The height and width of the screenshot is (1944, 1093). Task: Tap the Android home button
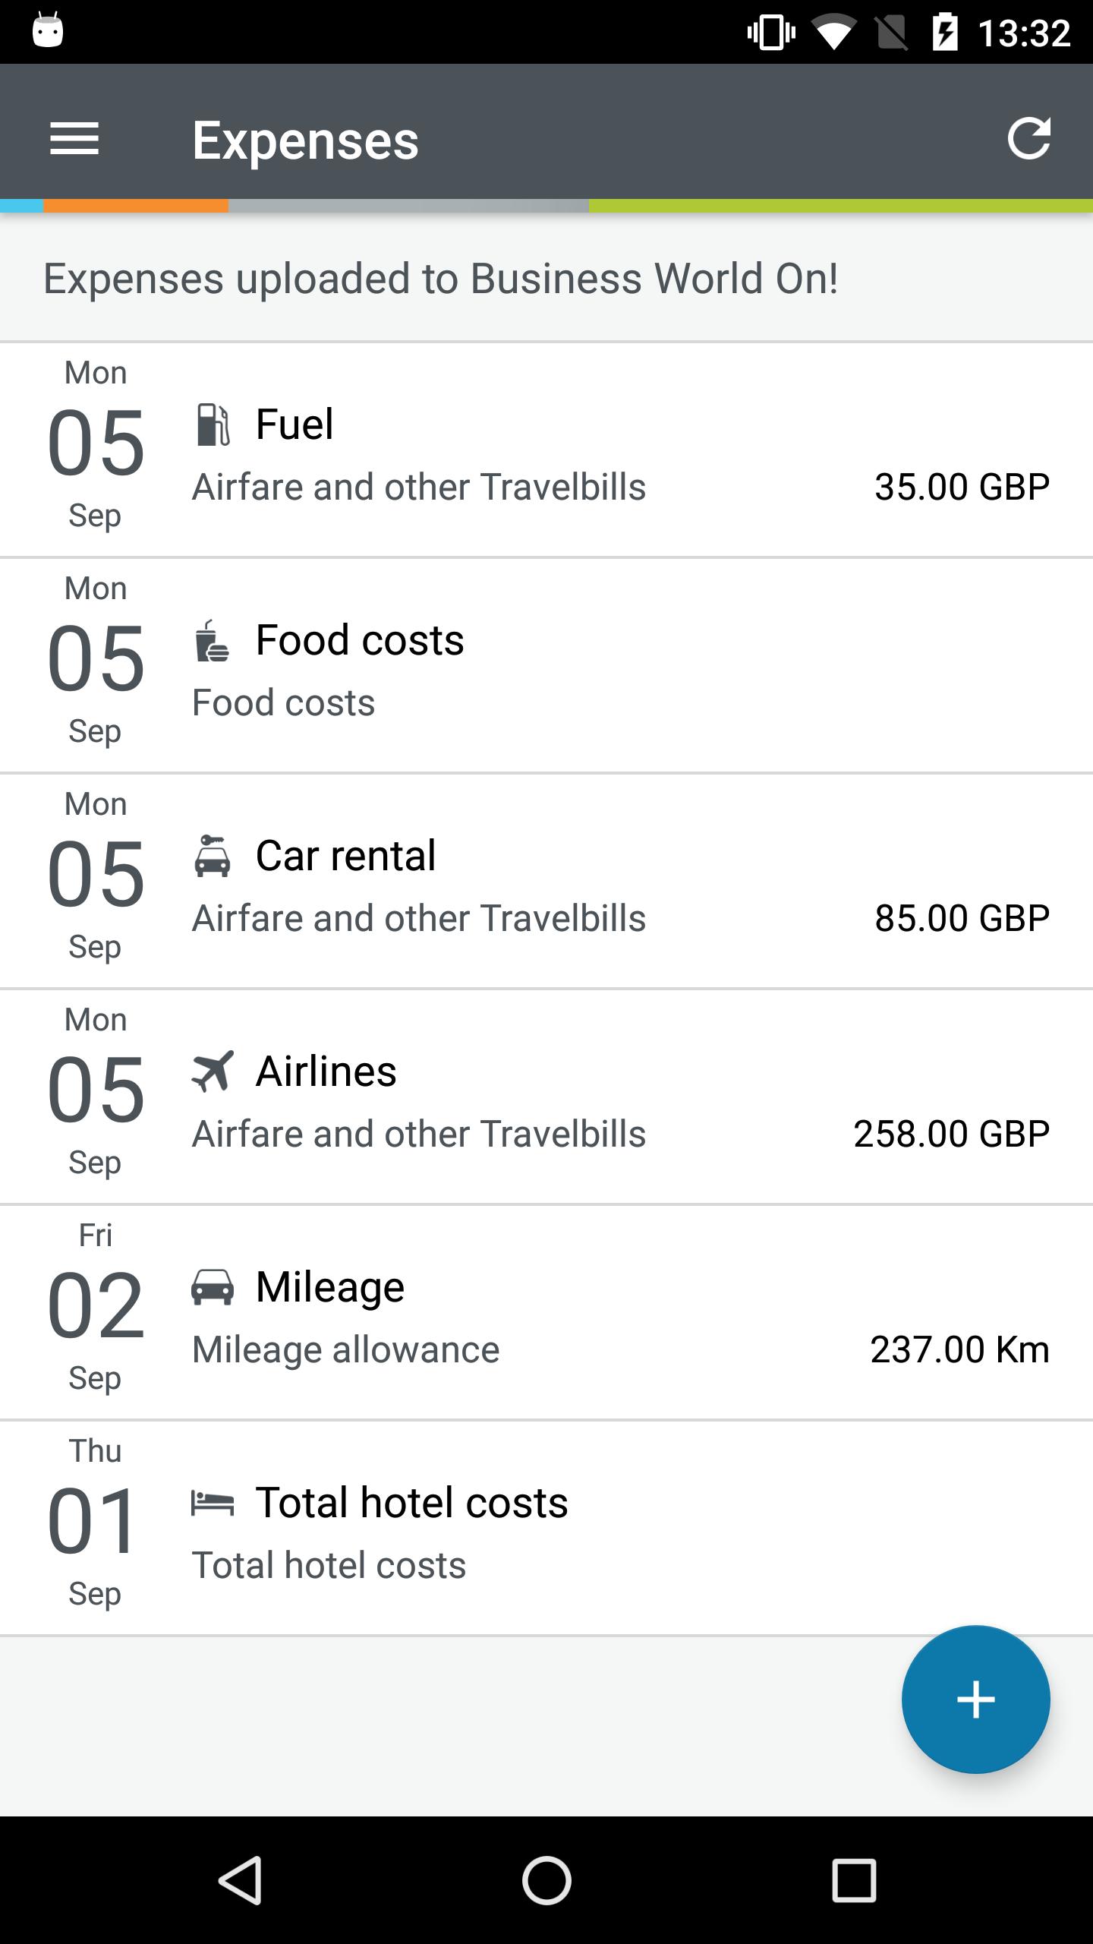pyautogui.click(x=546, y=1880)
